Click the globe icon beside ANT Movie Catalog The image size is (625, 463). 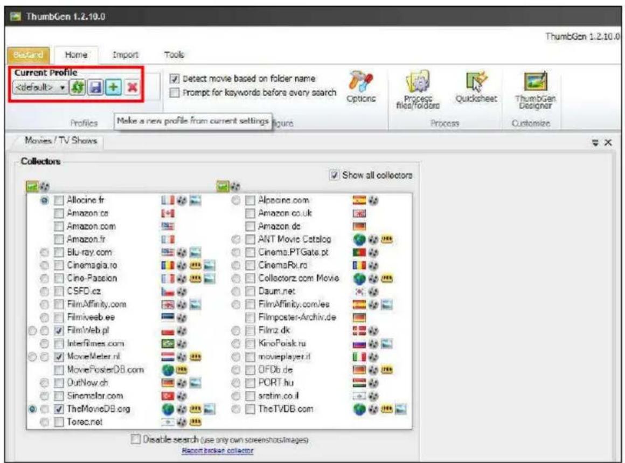pyautogui.click(x=359, y=239)
